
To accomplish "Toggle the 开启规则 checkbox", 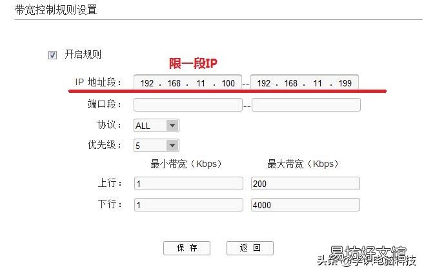I will pos(52,55).
